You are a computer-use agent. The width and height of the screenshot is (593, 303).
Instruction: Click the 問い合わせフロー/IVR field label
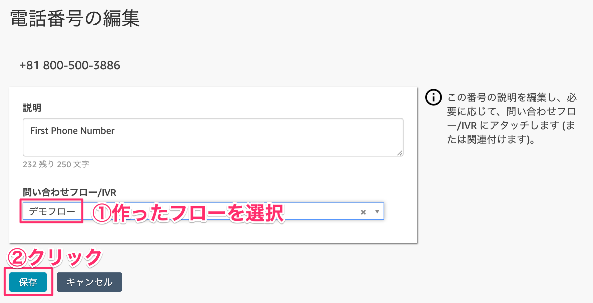click(x=69, y=192)
